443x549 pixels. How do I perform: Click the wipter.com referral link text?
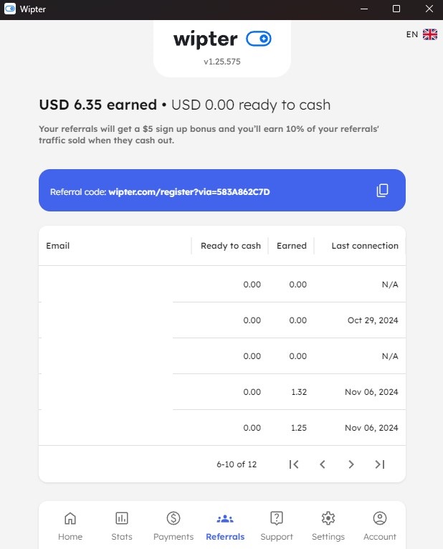coord(189,192)
